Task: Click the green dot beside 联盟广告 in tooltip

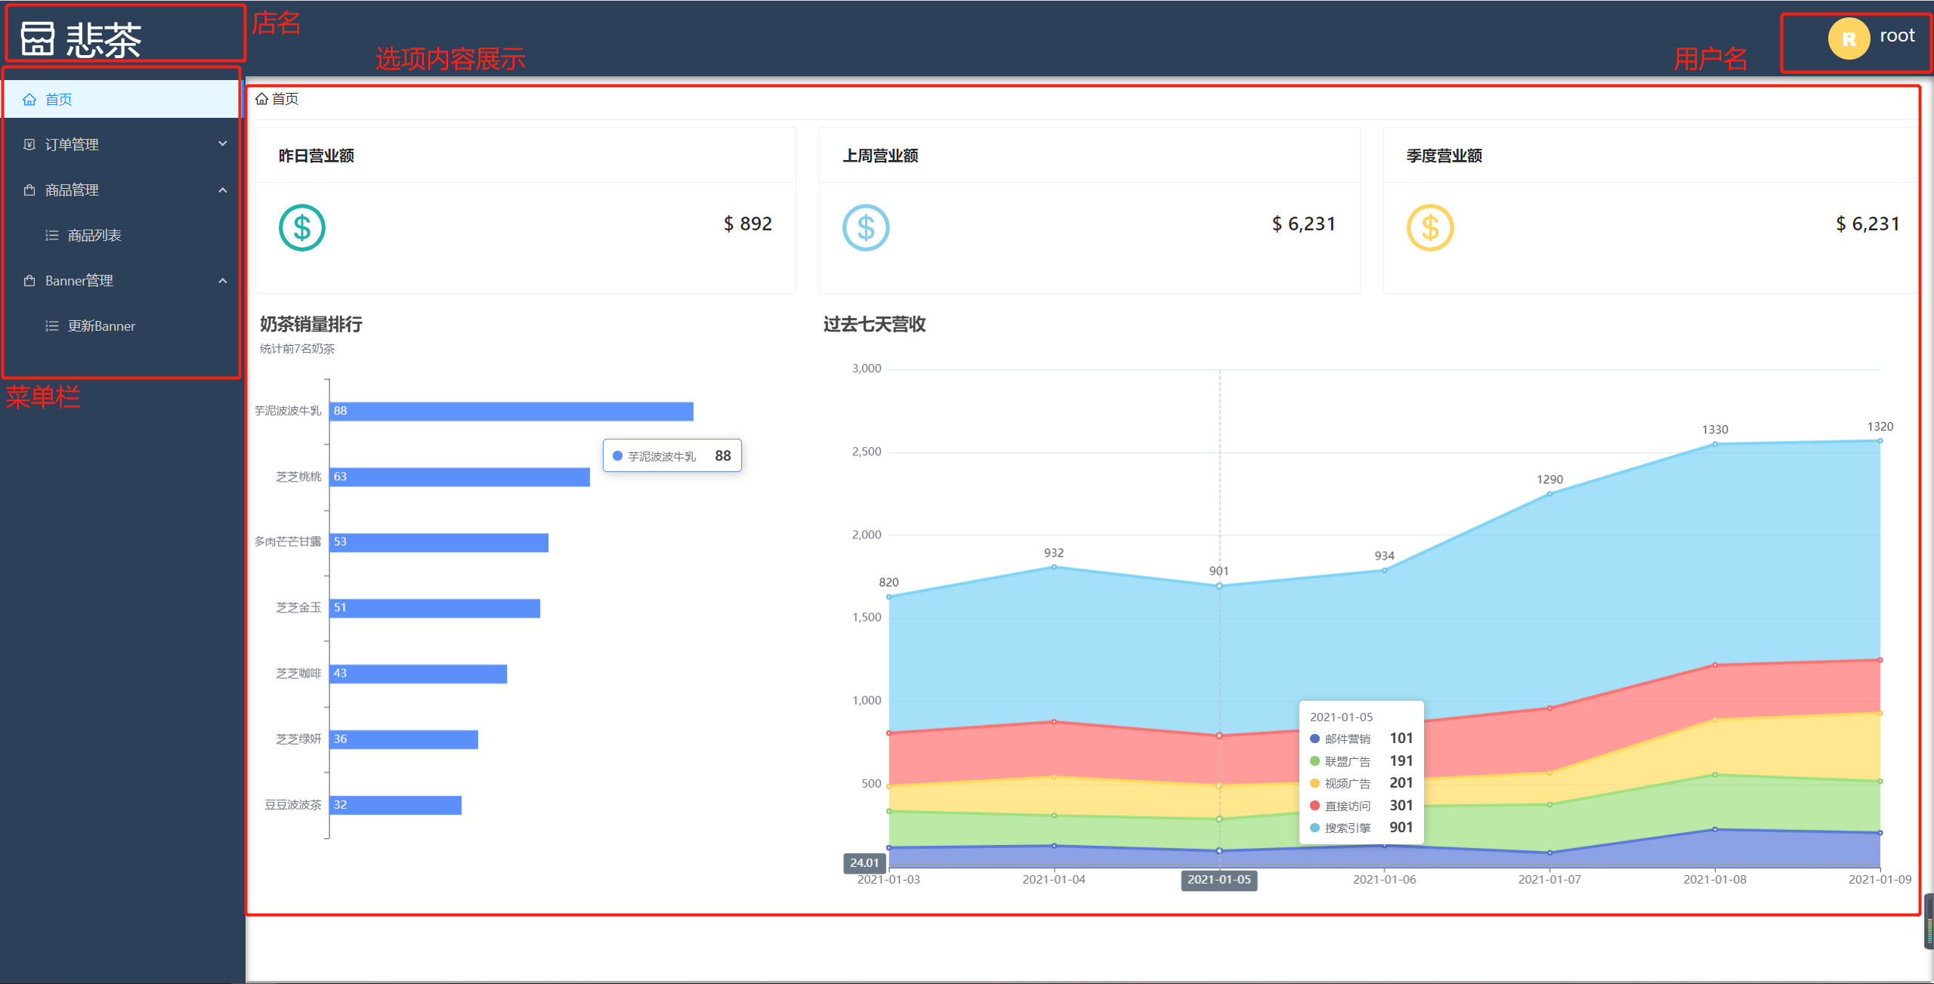Action: point(1315,761)
